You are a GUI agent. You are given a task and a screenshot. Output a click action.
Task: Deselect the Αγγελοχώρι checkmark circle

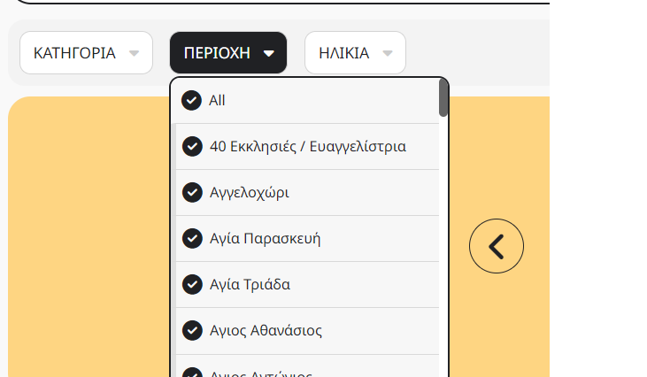(192, 193)
